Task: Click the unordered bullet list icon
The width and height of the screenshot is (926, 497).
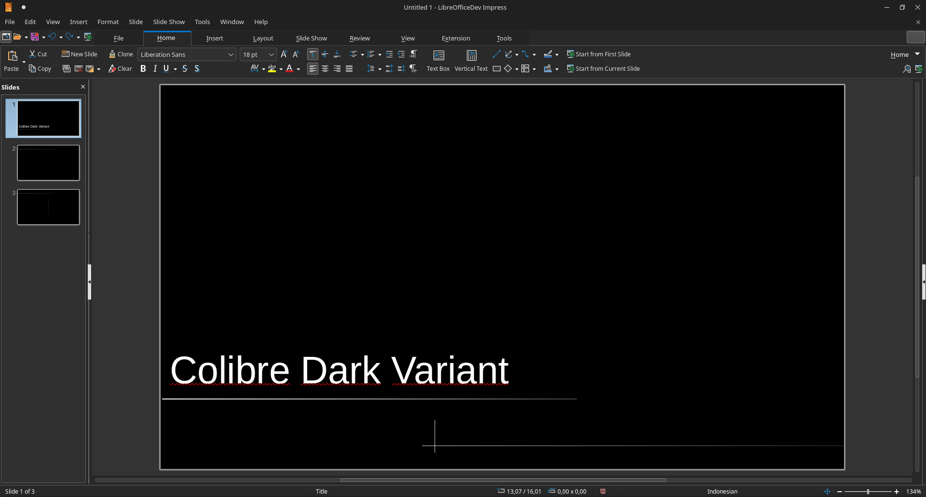Action: [354, 54]
